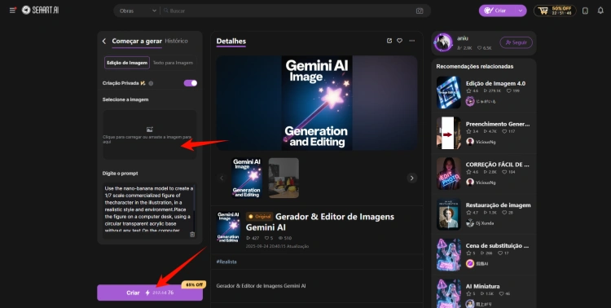Go back with left chevron
The image size is (611, 308).
tap(104, 41)
